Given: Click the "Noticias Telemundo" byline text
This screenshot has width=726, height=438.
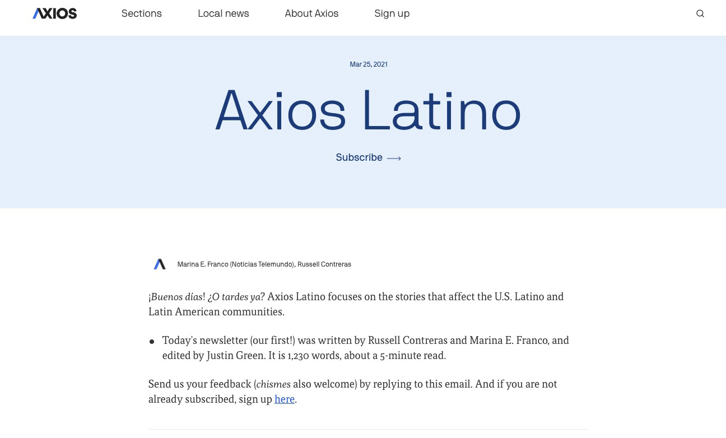Looking at the screenshot, I should 262,264.
